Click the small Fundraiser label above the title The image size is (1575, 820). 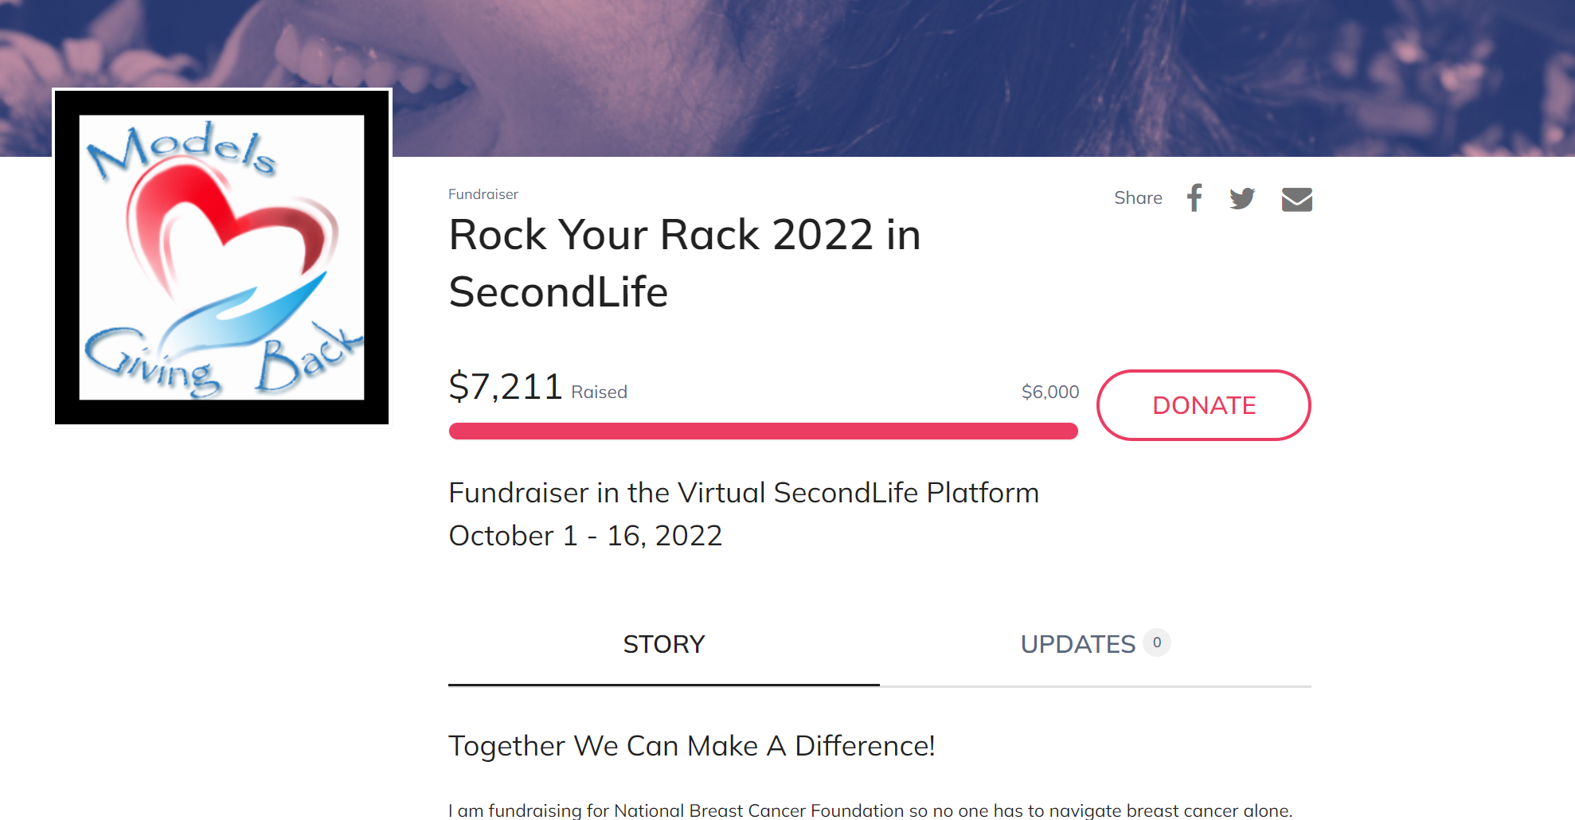[483, 194]
